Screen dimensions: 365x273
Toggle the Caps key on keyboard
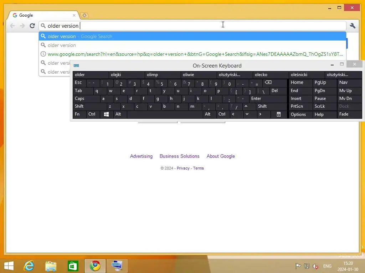pyautogui.click(x=86, y=99)
